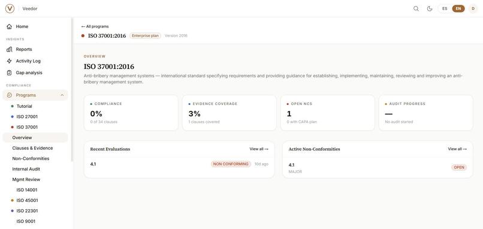The height and width of the screenshot is (229, 483).
Task: Open Mgmt Review page
Action: pos(35,179)
